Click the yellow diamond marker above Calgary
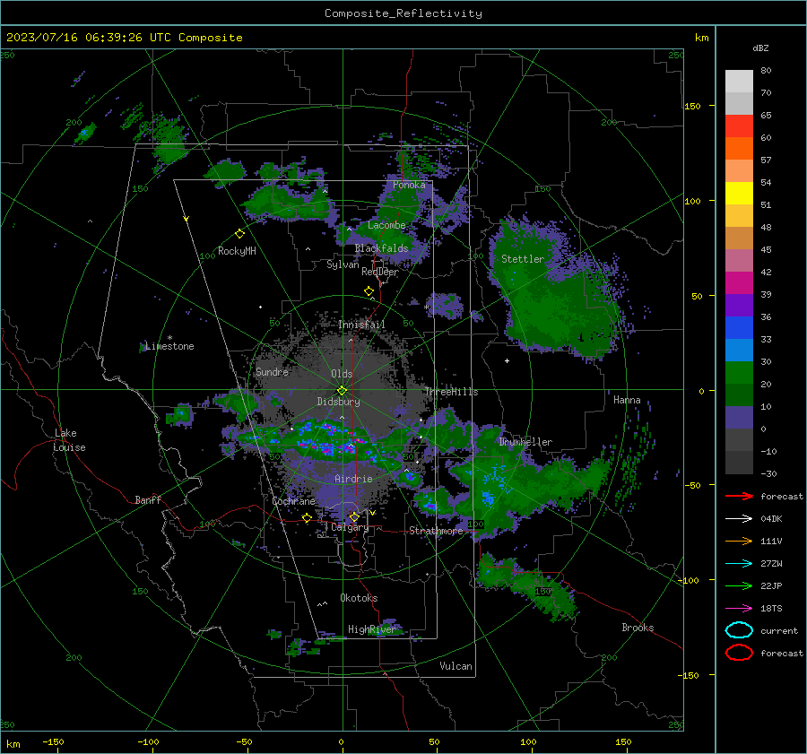The height and width of the screenshot is (754, 807). pos(354,516)
